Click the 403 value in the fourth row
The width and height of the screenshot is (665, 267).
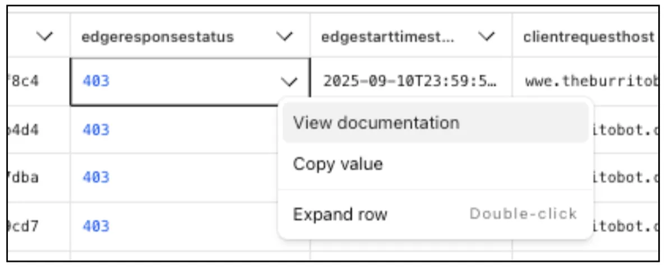(x=96, y=226)
